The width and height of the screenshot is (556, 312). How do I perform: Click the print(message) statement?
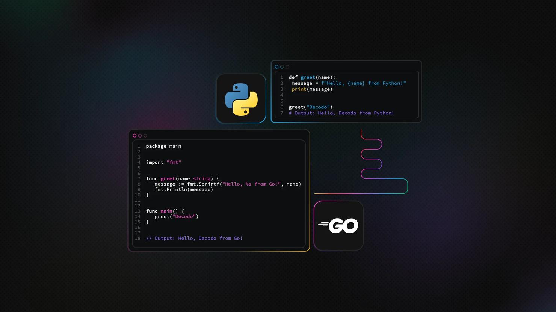312,89
